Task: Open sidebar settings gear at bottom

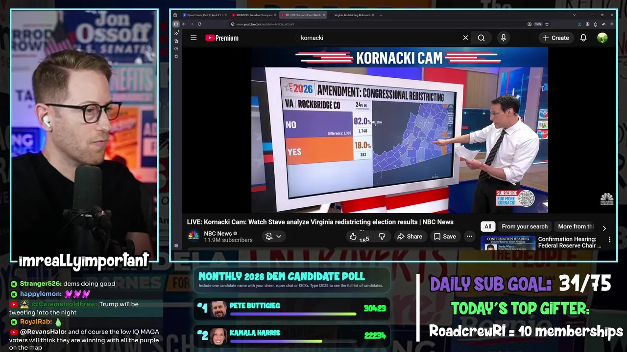Action: [176, 245]
